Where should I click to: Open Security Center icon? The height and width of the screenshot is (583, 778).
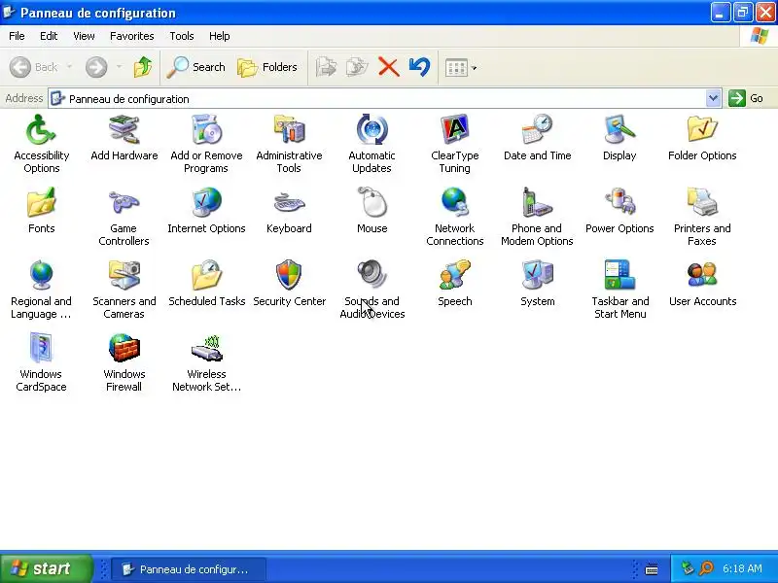(x=289, y=284)
